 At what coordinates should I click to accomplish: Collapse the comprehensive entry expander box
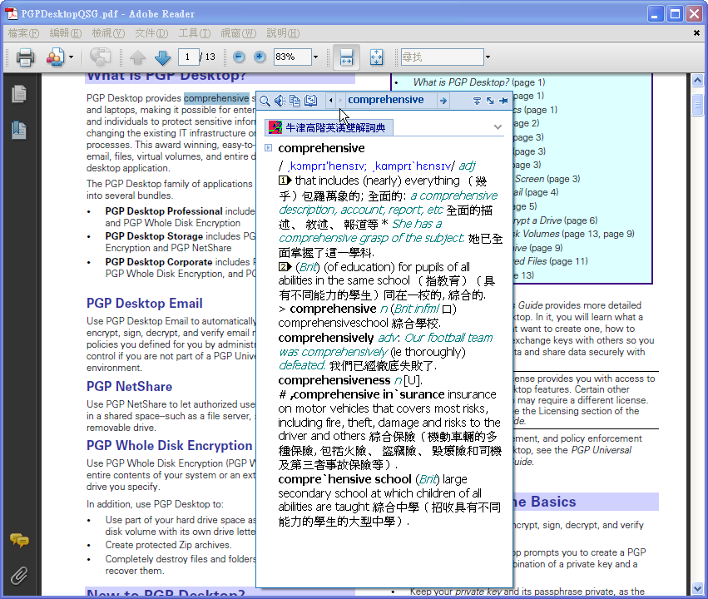pyautogui.click(x=268, y=147)
